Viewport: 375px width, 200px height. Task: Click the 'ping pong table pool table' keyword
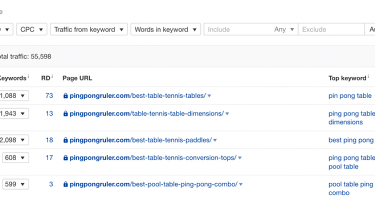click(x=351, y=162)
